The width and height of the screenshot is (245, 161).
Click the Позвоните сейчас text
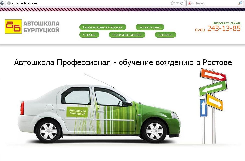click(x=226, y=23)
